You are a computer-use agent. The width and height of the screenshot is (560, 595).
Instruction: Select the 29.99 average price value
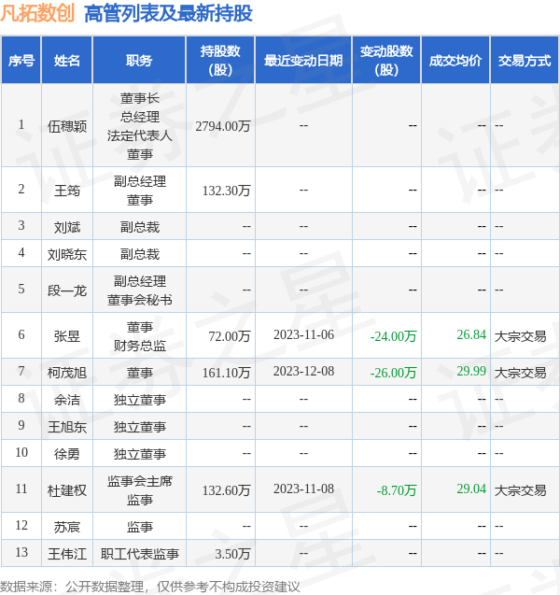471,372
